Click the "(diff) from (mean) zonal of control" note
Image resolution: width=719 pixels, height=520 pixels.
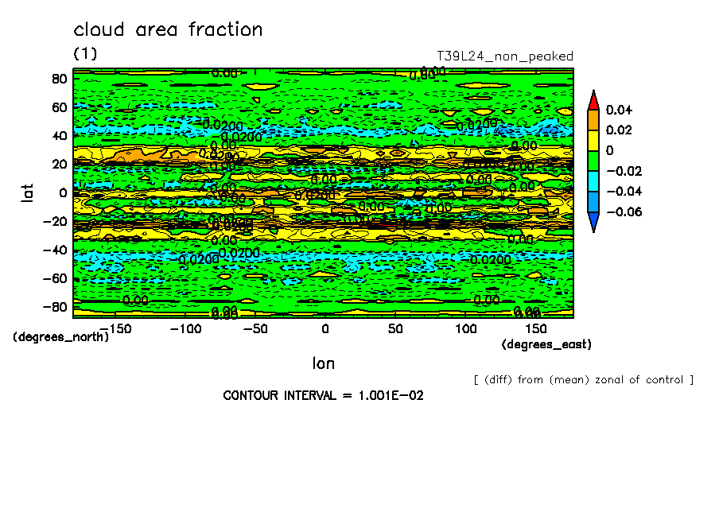tap(583, 379)
